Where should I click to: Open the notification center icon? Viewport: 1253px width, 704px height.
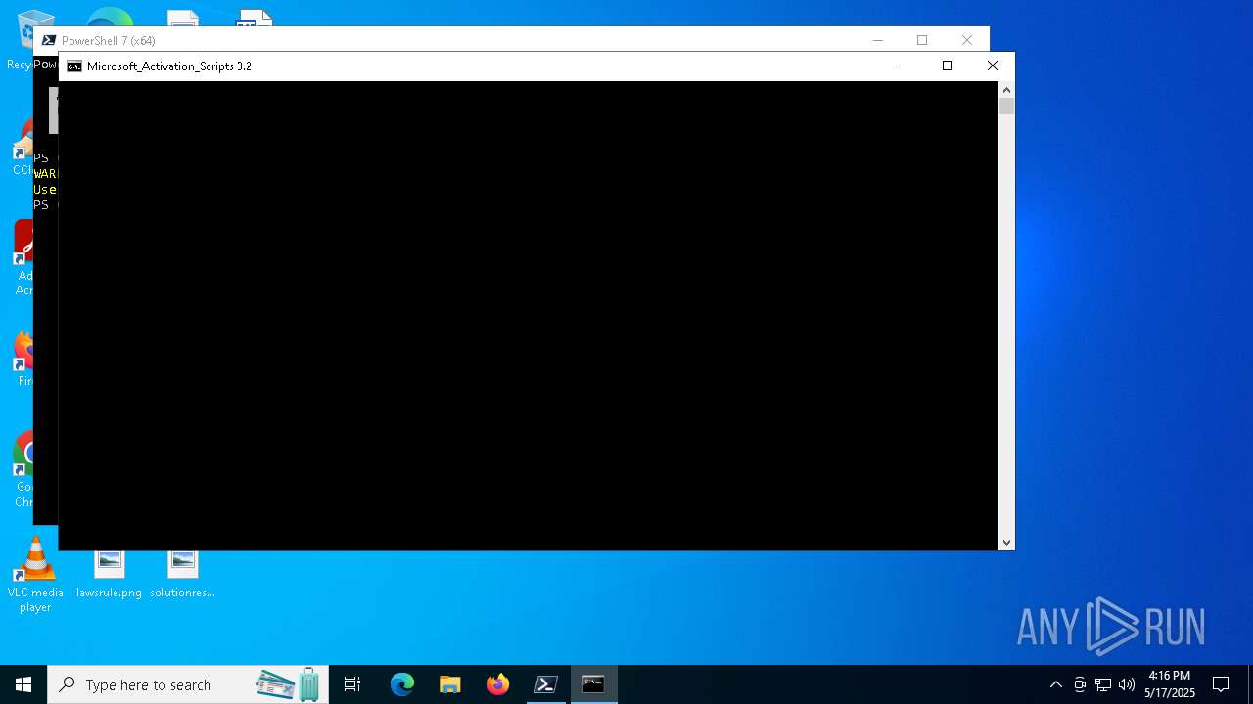[1221, 684]
